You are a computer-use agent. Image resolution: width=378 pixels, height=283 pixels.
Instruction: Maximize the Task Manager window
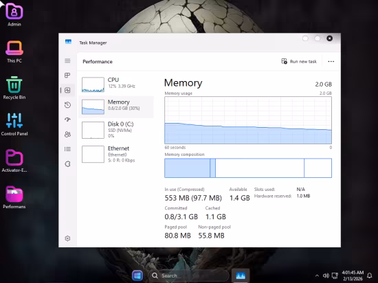pyautogui.click(x=318, y=38)
